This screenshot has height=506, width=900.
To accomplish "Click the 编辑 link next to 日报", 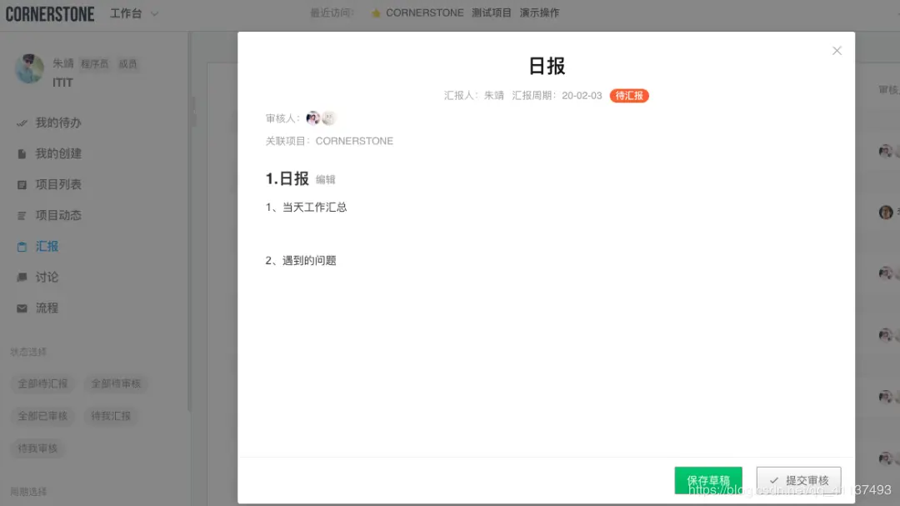I will coord(324,179).
